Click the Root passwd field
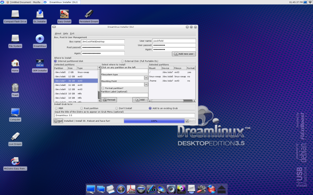The height and width of the screenshot is (195, 313). [103, 47]
